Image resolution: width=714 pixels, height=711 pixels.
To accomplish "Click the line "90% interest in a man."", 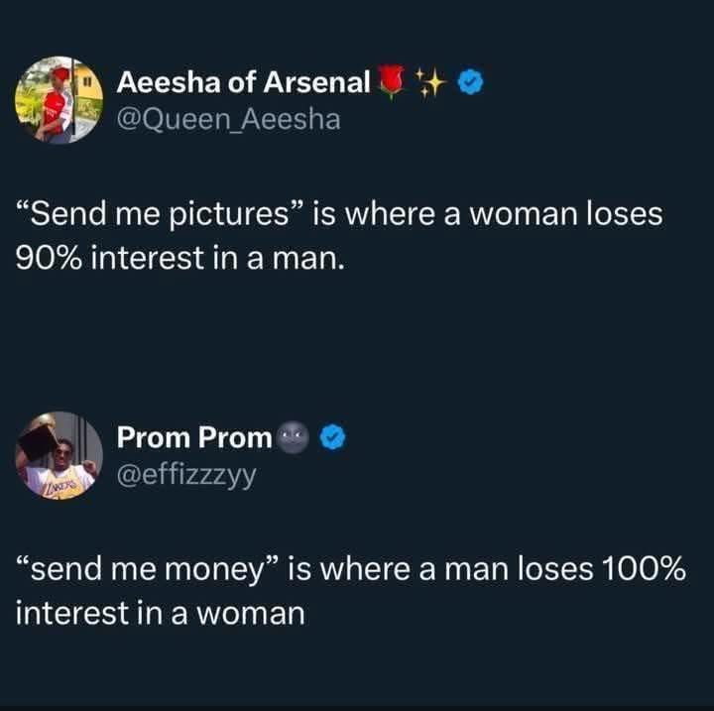I will 180,258.
